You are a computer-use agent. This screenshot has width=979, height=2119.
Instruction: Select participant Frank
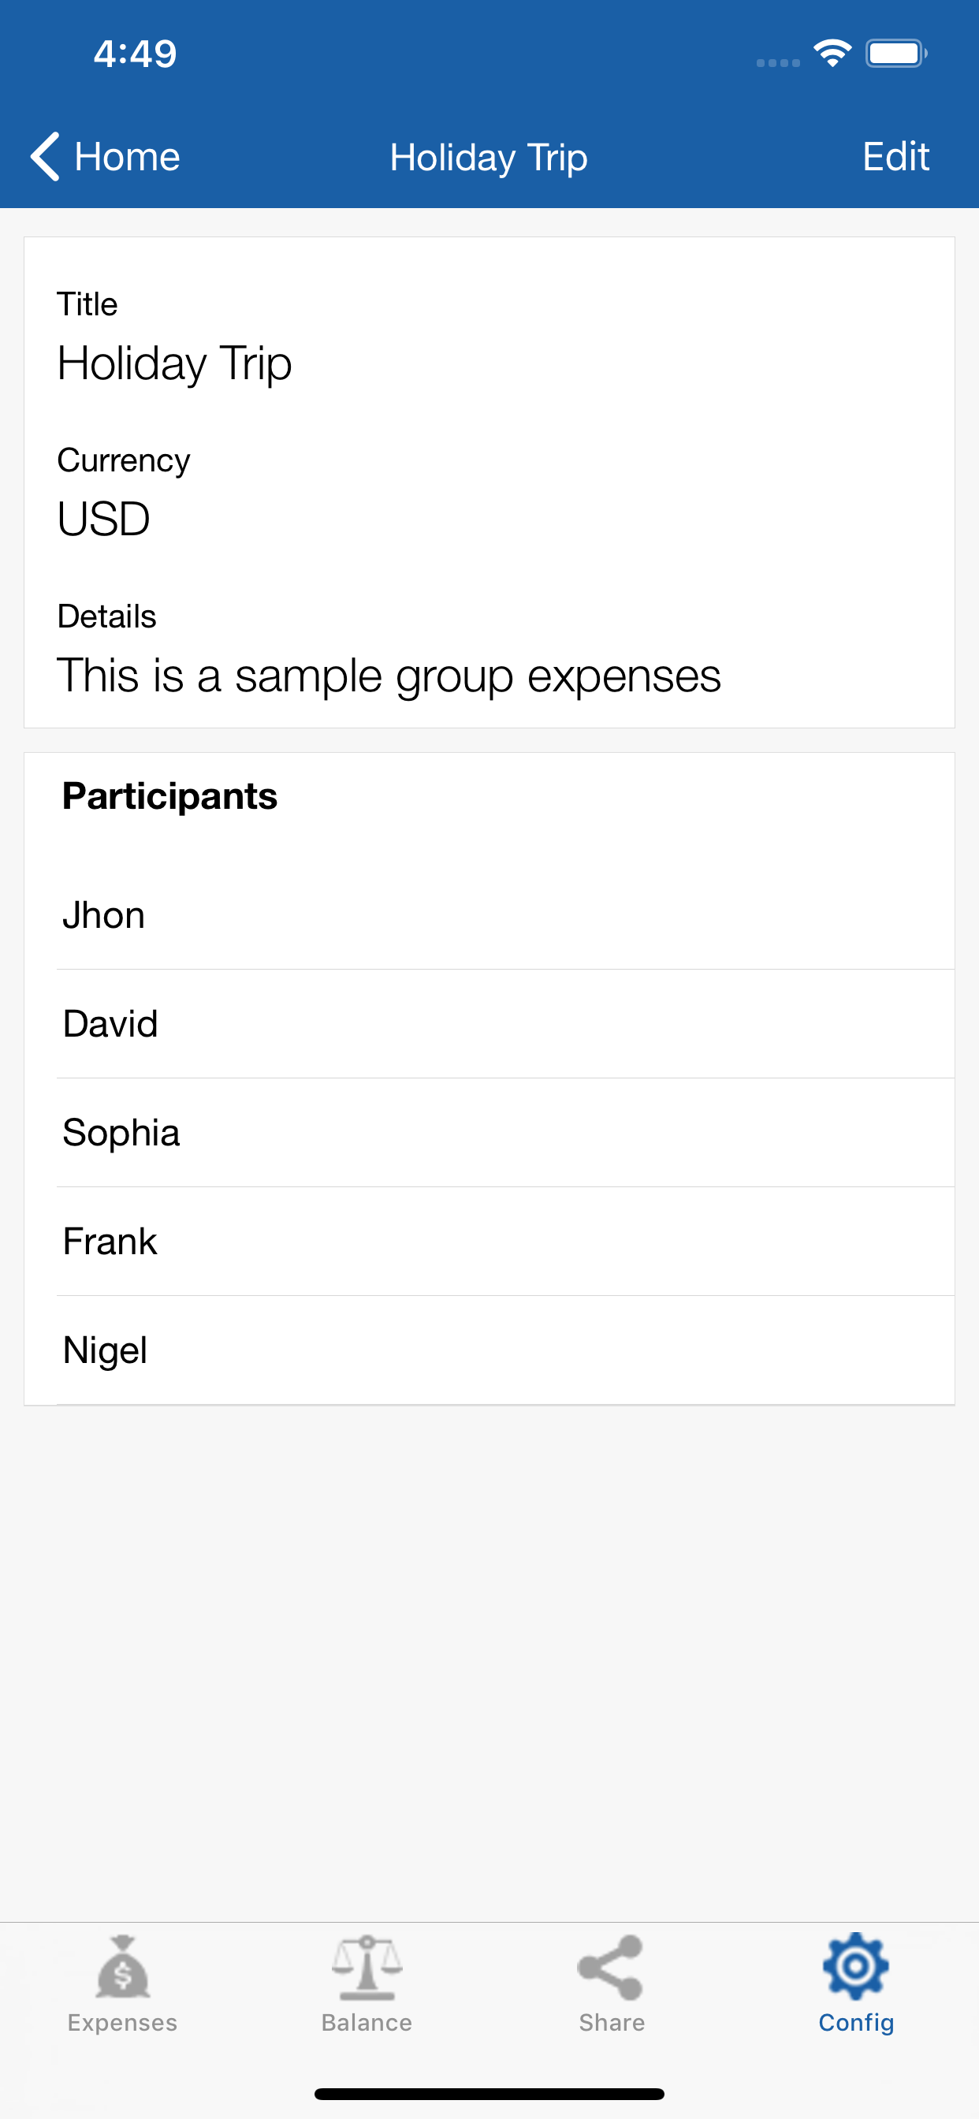click(x=110, y=1242)
